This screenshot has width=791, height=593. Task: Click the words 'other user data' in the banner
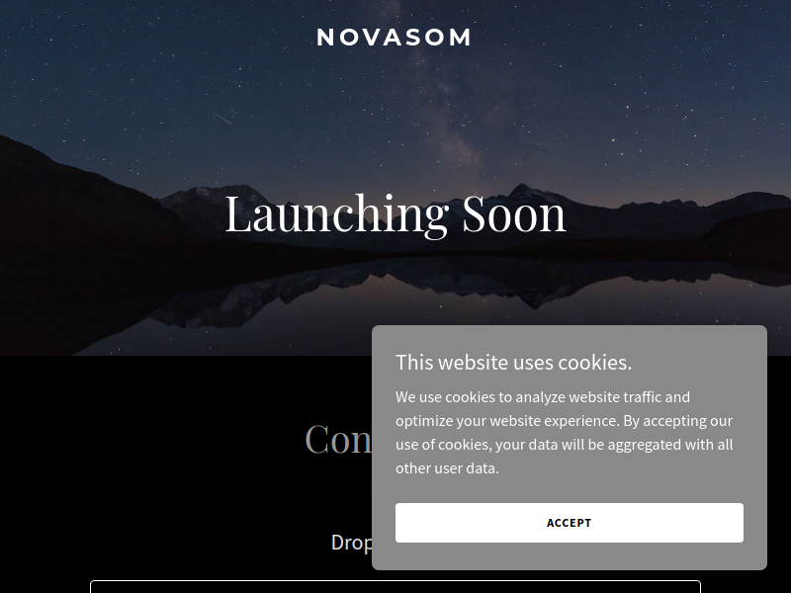click(x=446, y=467)
